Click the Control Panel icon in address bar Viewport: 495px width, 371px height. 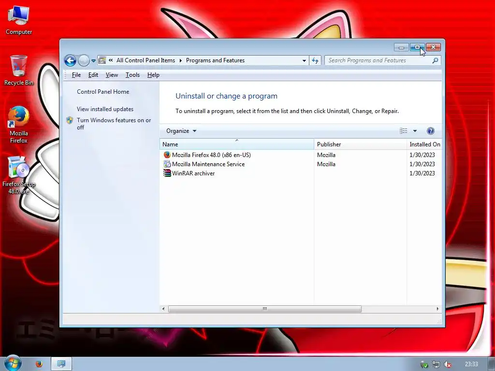coord(102,60)
